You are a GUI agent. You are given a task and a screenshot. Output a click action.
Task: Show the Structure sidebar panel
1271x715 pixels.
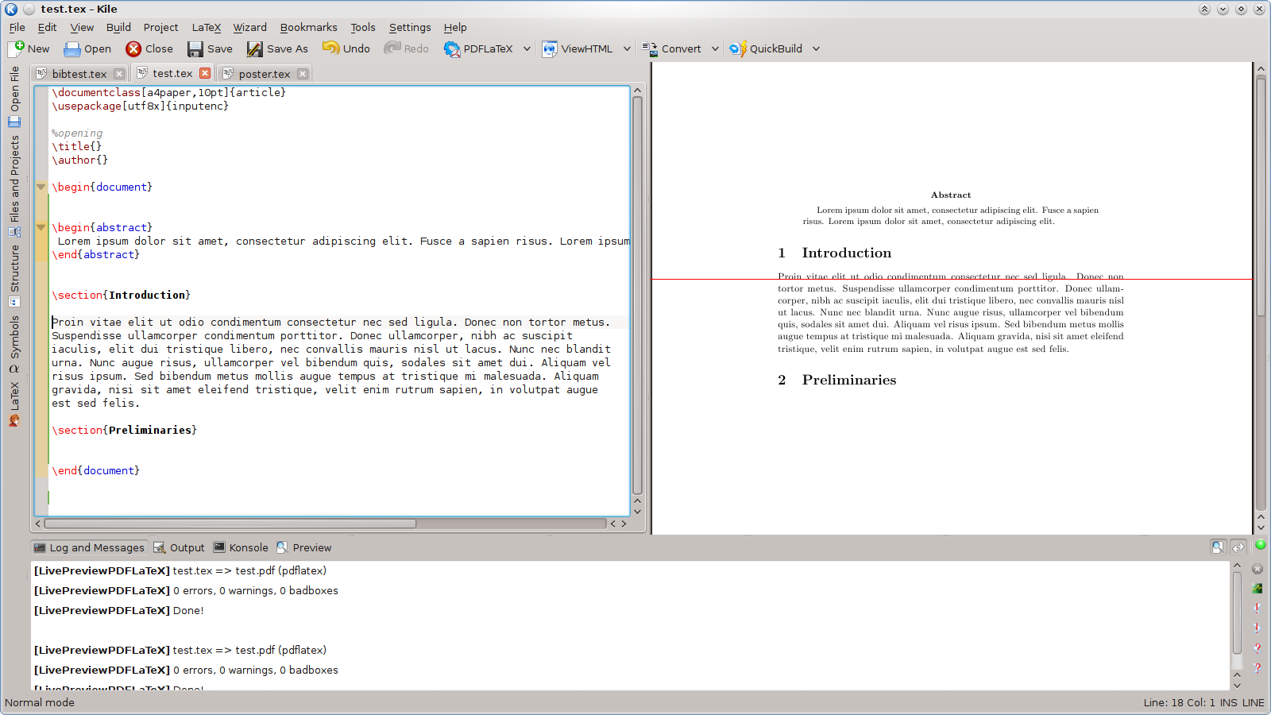[x=14, y=276]
